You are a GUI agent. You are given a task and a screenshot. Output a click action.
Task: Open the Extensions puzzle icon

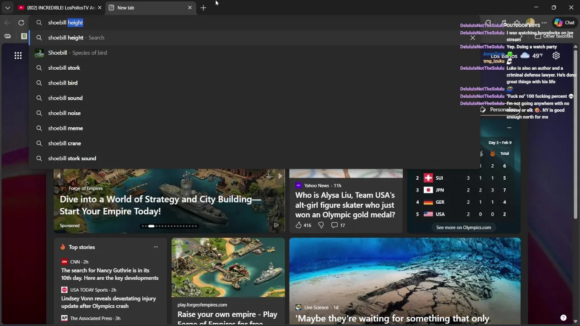pyautogui.click(x=488, y=23)
